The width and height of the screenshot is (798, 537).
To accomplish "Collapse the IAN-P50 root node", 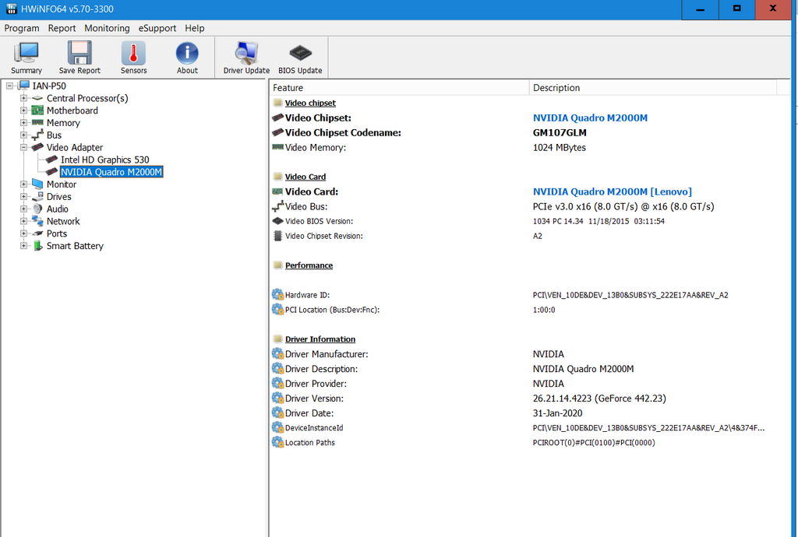I will point(9,86).
